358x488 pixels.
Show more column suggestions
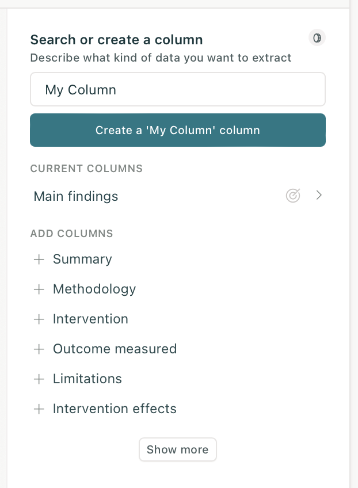point(177,449)
